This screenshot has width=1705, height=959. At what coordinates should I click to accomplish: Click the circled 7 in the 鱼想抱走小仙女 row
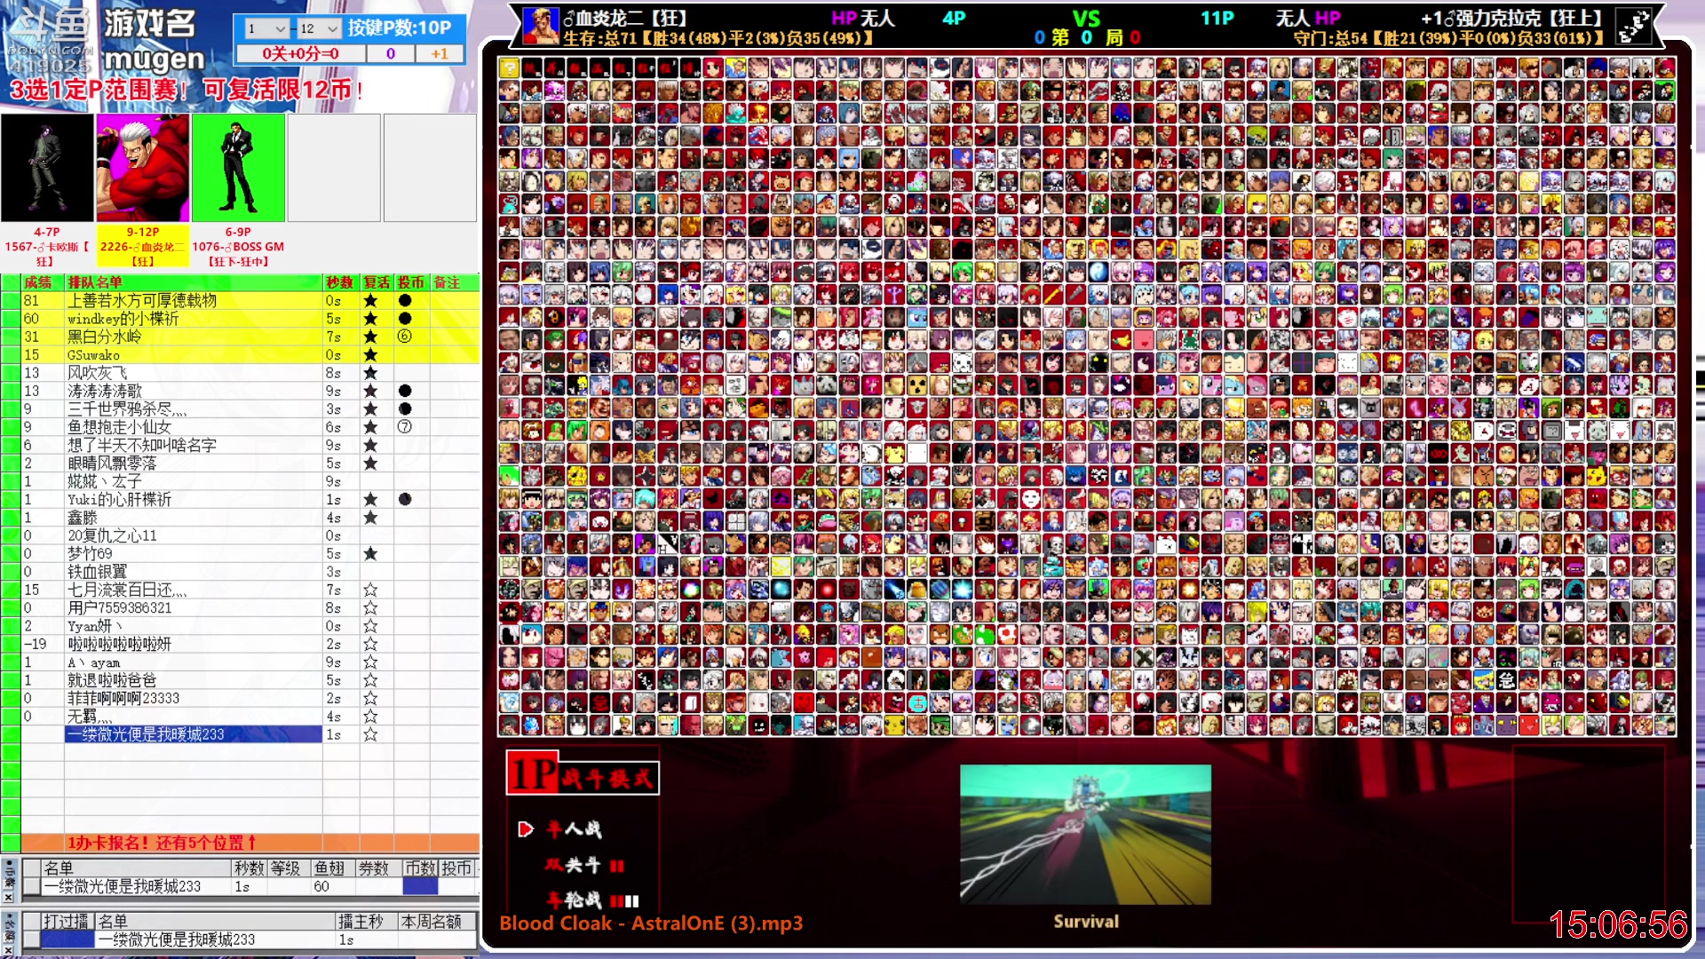(x=405, y=427)
